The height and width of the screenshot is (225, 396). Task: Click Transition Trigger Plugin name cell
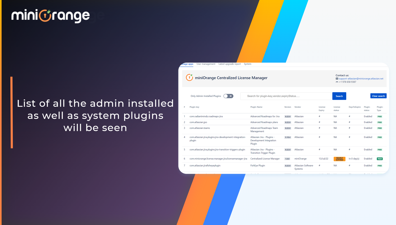pos(263,151)
